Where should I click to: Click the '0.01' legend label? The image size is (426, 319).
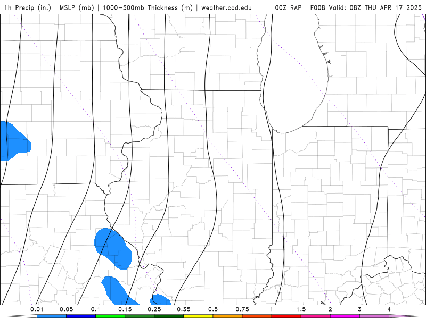coord(37,309)
